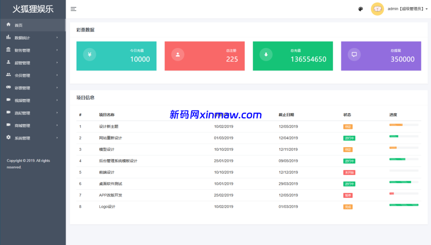The height and width of the screenshot is (245, 431).
Task: Select the 总注册 card value 225
Action: pyautogui.click(x=232, y=59)
